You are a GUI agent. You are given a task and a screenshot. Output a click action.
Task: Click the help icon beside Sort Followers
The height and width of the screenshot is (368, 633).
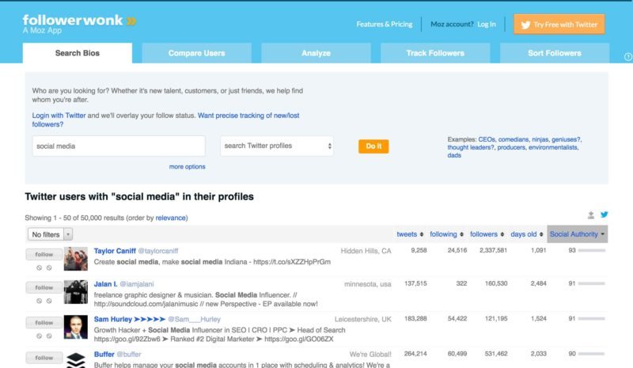coord(628,56)
